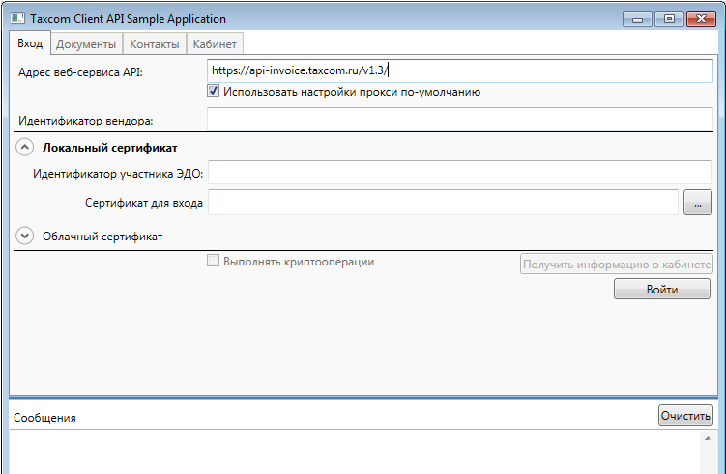Open the Контакты tab

pyautogui.click(x=154, y=44)
